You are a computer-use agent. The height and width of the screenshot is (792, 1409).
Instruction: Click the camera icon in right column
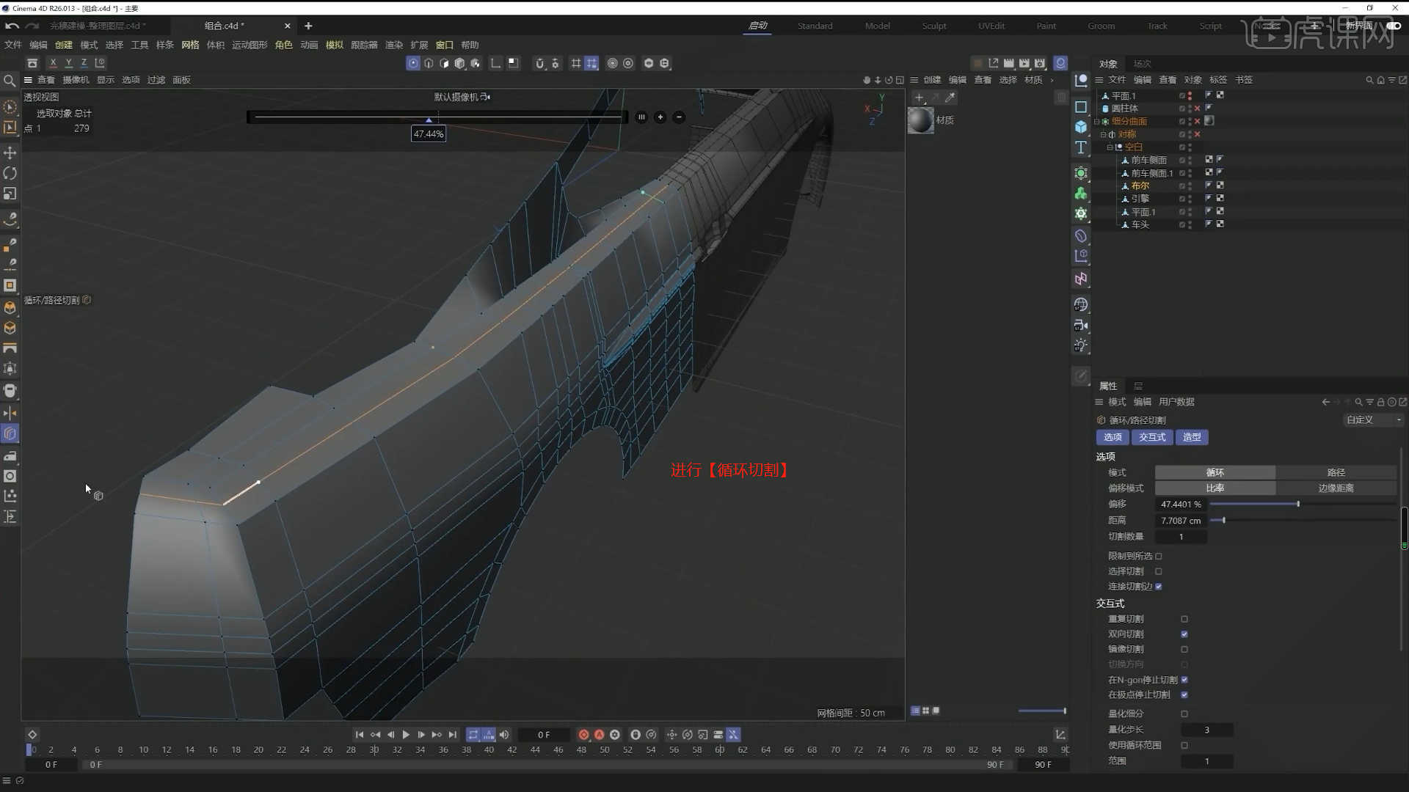(x=1081, y=325)
